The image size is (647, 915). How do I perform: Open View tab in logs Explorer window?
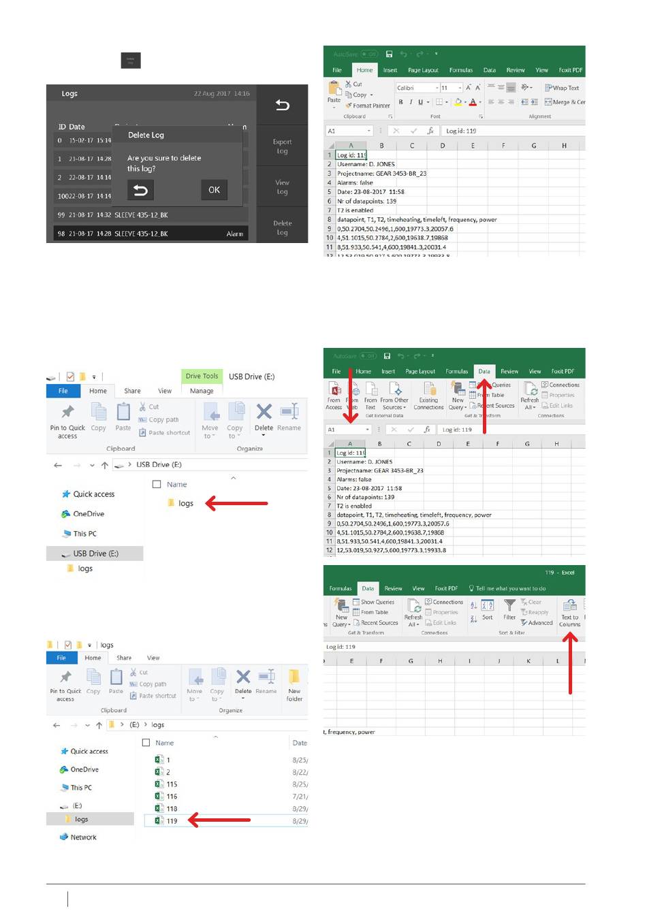[153, 658]
